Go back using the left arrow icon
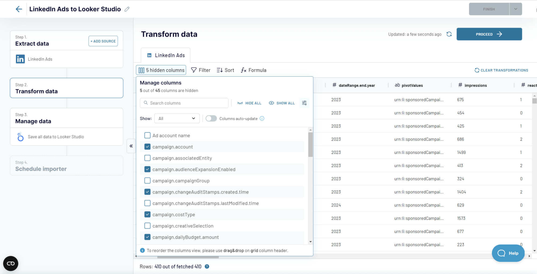 [19, 9]
